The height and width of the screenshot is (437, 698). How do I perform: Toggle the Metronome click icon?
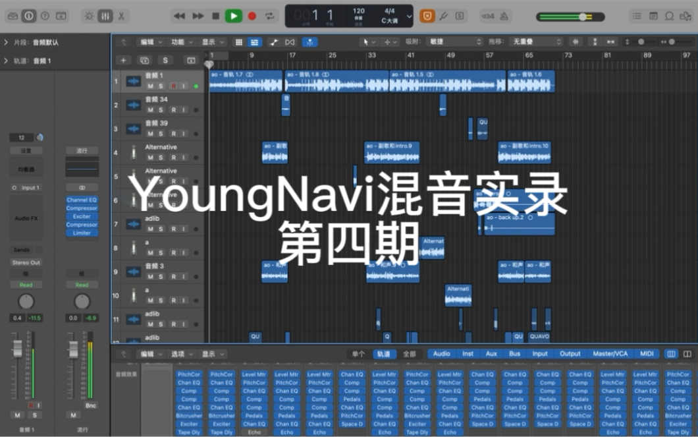[504, 16]
